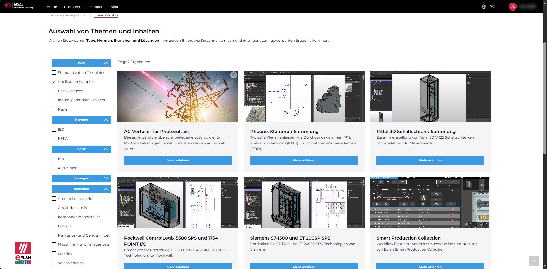This screenshot has width=547, height=269.
Task: Tick the IEC norm checkbox
Action: [x=54, y=130]
